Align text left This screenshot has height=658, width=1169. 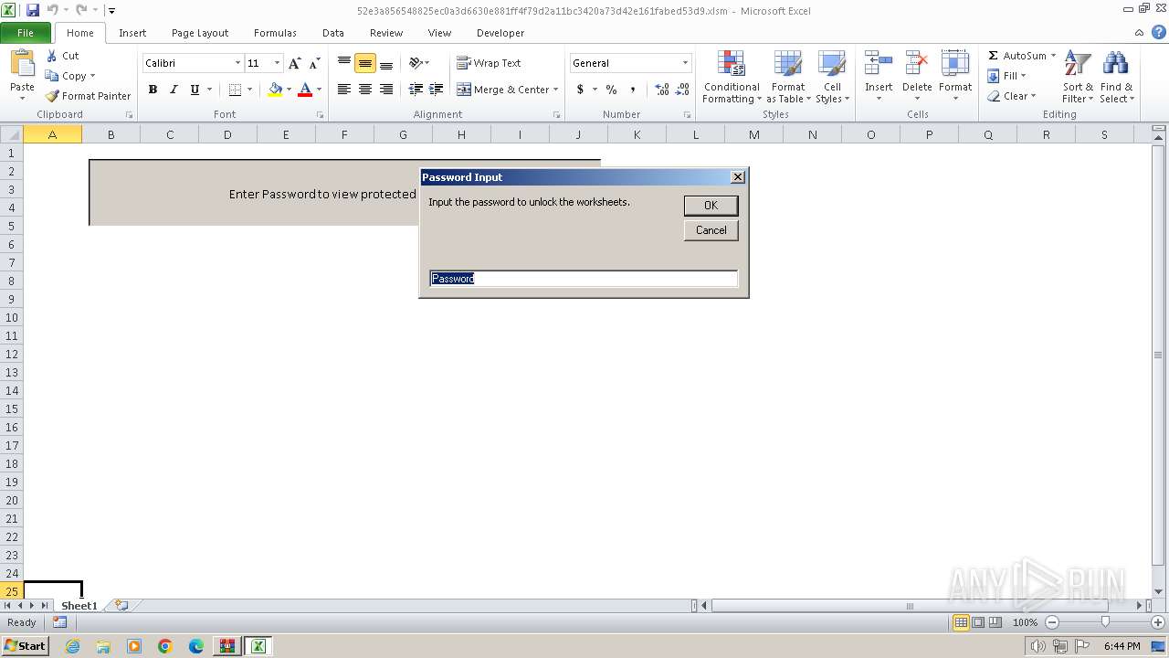coord(344,90)
